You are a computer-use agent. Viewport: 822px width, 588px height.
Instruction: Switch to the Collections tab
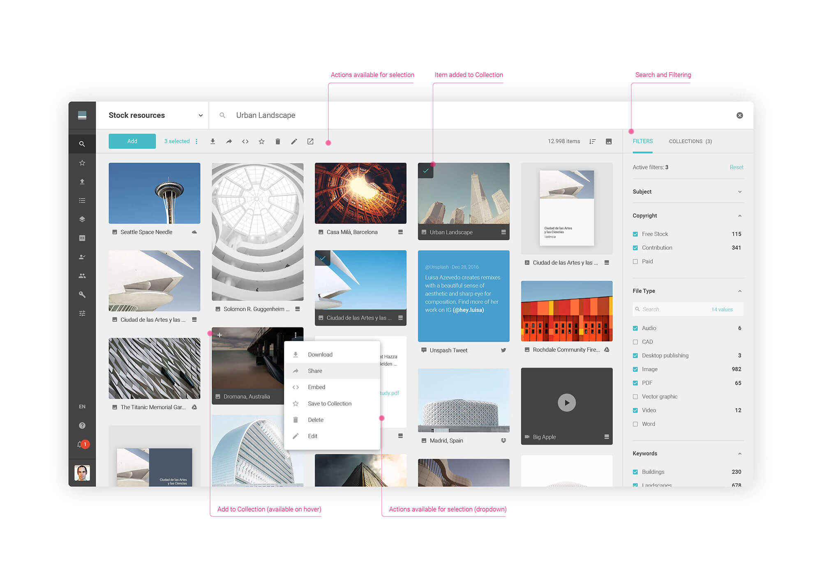click(x=690, y=141)
